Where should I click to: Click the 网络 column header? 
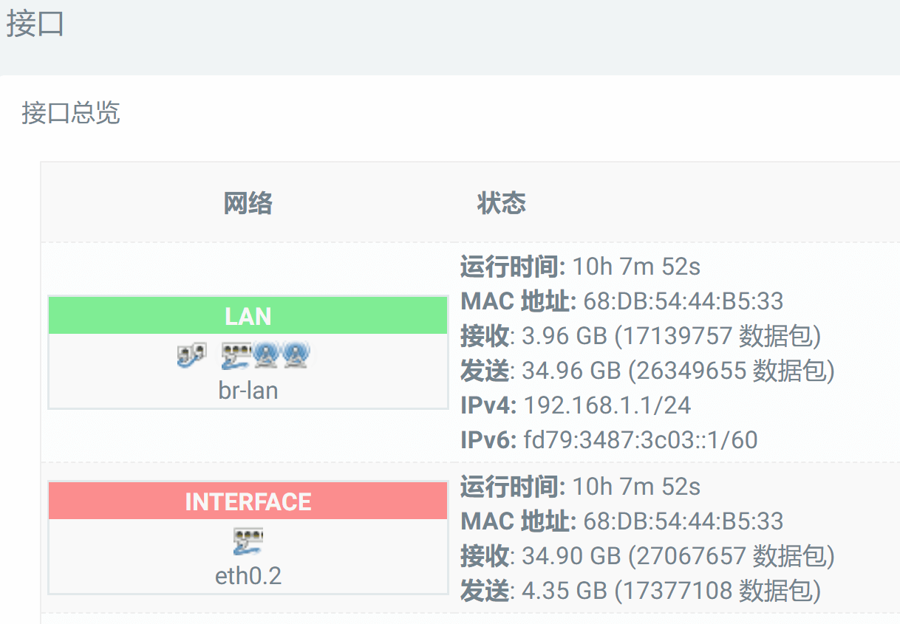[x=248, y=203]
